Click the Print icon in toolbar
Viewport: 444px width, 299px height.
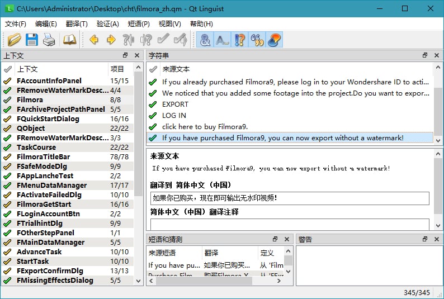click(x=49, y=40)
